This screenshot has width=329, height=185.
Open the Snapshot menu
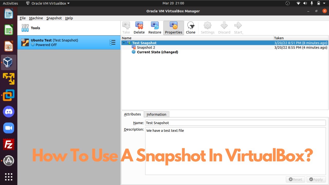[x=54, y=18]
